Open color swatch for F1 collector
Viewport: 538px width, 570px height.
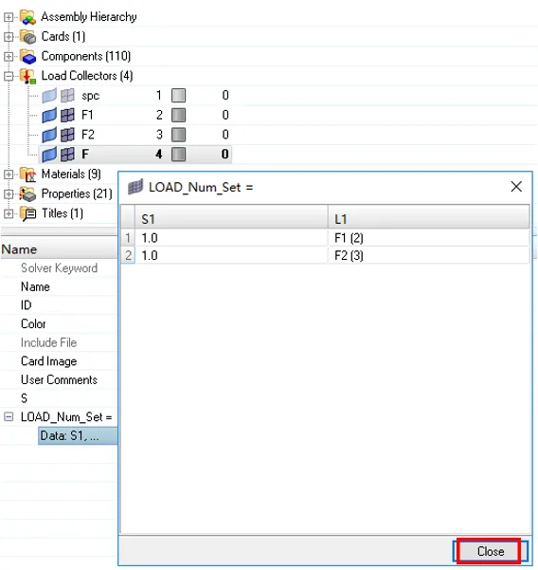[x=178, y=116]
